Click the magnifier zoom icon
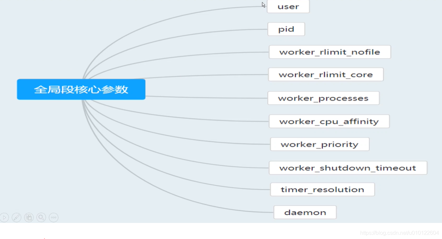442x239 pixels. 41,218
